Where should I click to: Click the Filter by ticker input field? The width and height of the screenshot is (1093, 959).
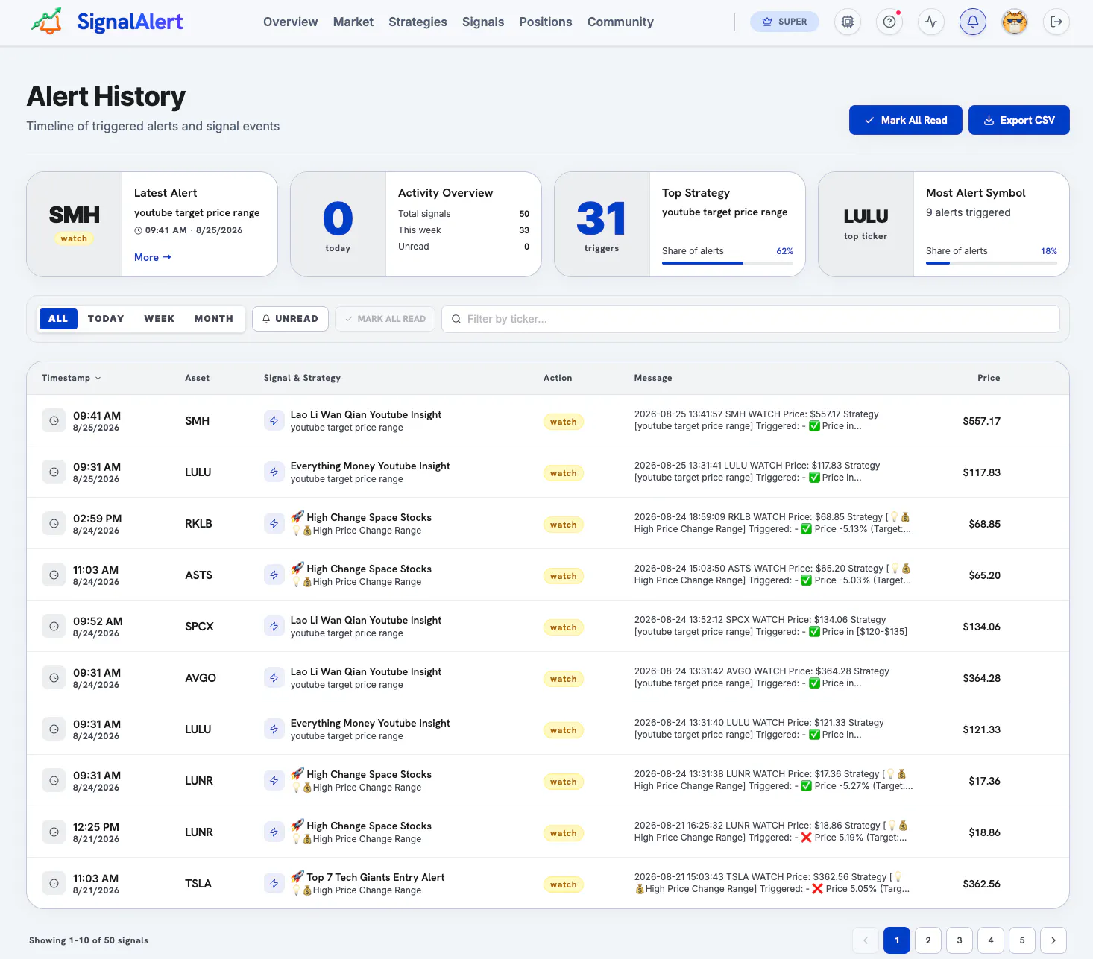tap(751, 319)
